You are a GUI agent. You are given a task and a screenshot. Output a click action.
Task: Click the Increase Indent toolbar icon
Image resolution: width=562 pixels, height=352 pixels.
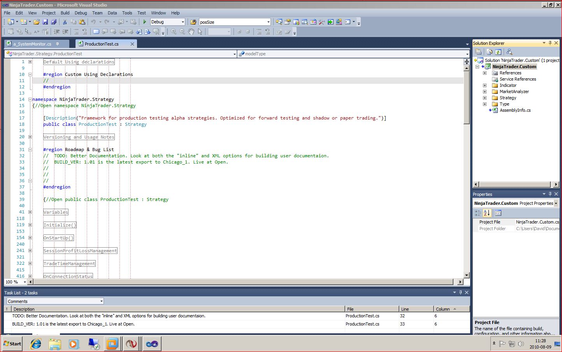[x=65, y=32]
